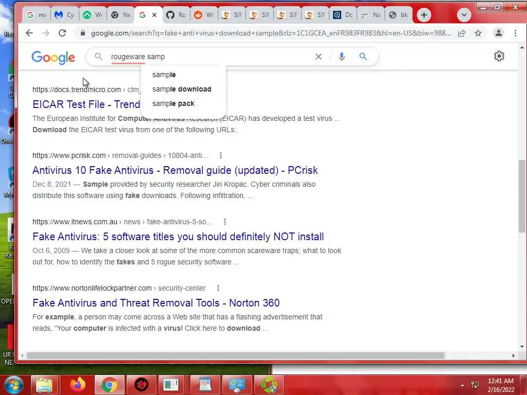The width and height of the screenshot is (527, 395).
Task: Click the horizontal scrollbar thumb
Action: tap(235, 355)
